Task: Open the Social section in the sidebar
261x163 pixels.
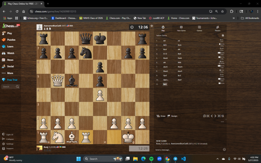Action: (x=8, y=66)
